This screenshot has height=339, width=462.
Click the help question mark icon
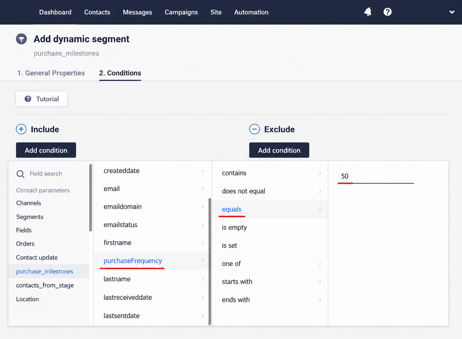[388, 12]
